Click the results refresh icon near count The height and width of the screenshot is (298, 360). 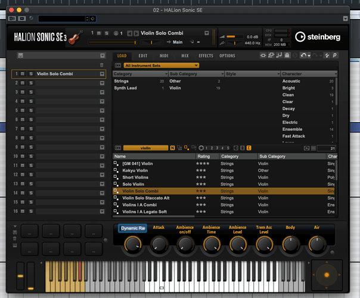(306, 148)
